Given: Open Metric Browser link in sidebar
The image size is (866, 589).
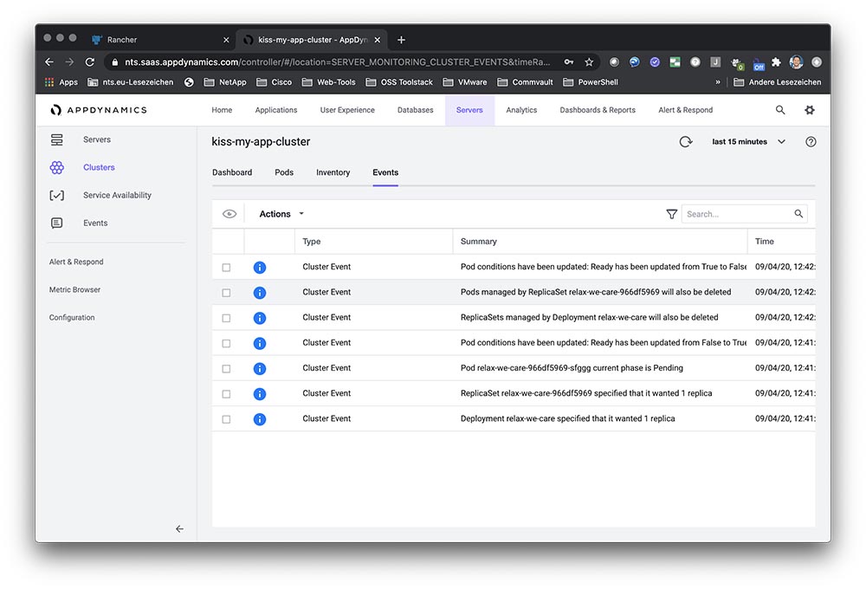Looking at the screenshot, I should point(74,290).
